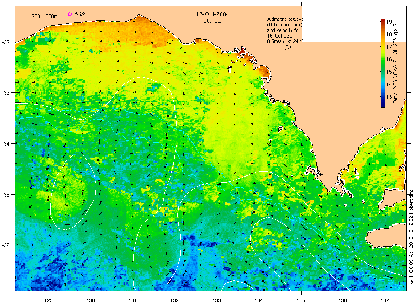Click the '13' label on temperature color bar
417x306 pixels.
[x=389, y=97]
